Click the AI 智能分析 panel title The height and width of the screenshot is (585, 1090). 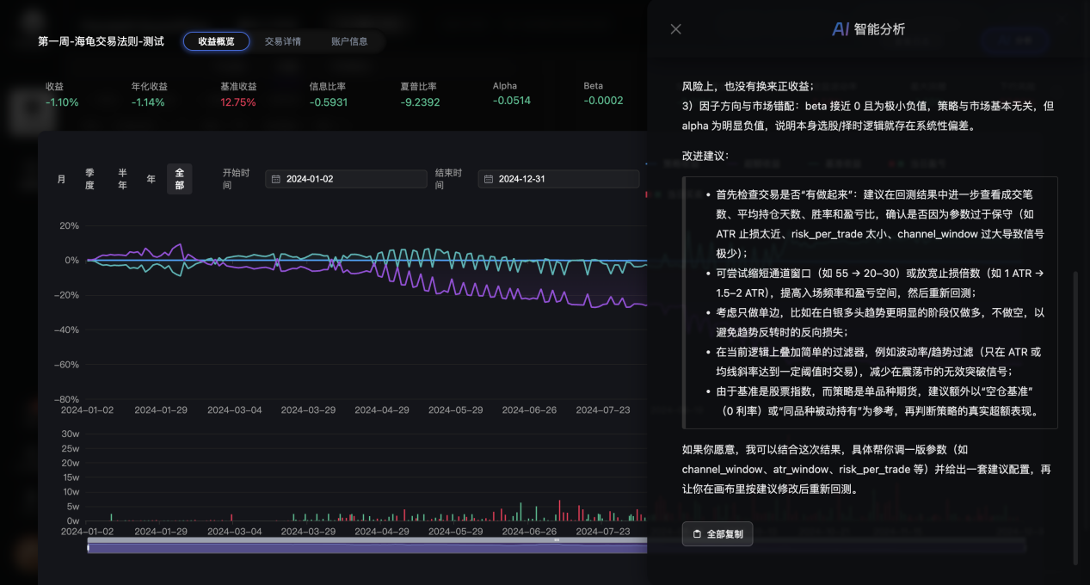[868, 29]
